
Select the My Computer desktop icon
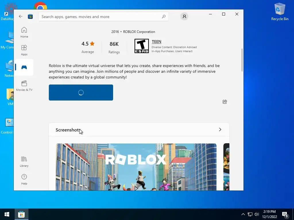[7, 40]
